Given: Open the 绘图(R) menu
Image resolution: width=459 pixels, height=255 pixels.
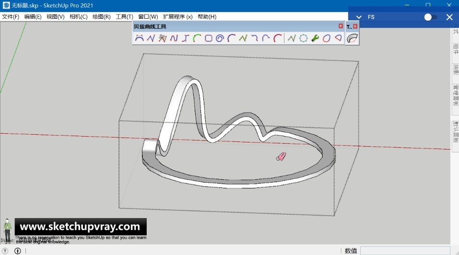Looking at the screenshot, I should tap(102, 17).
